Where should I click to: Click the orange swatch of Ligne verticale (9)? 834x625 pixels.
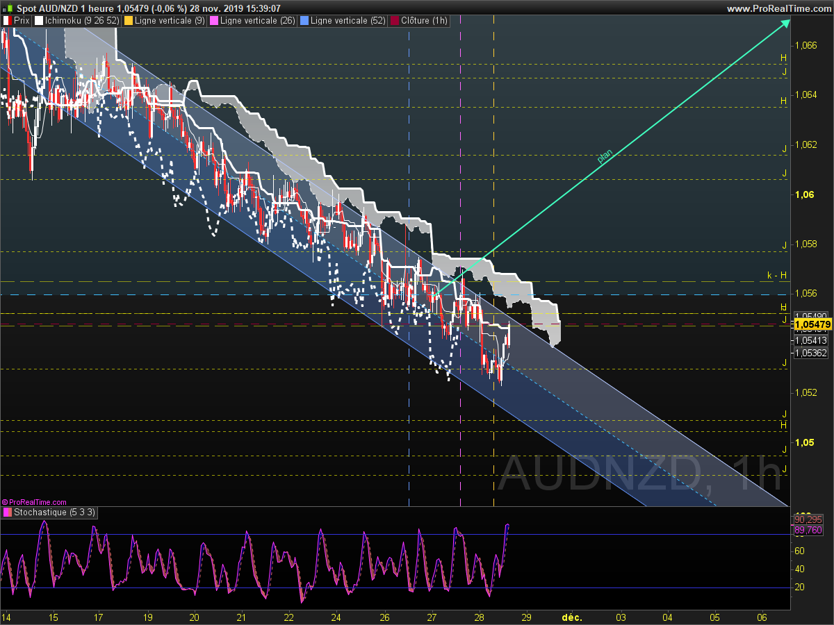tap(129, 21)
